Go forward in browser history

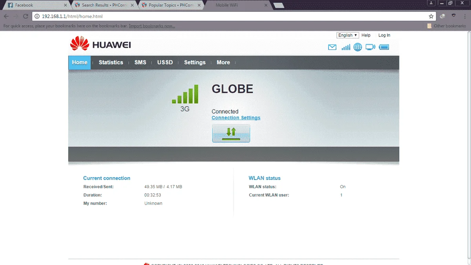pos(16,16)
